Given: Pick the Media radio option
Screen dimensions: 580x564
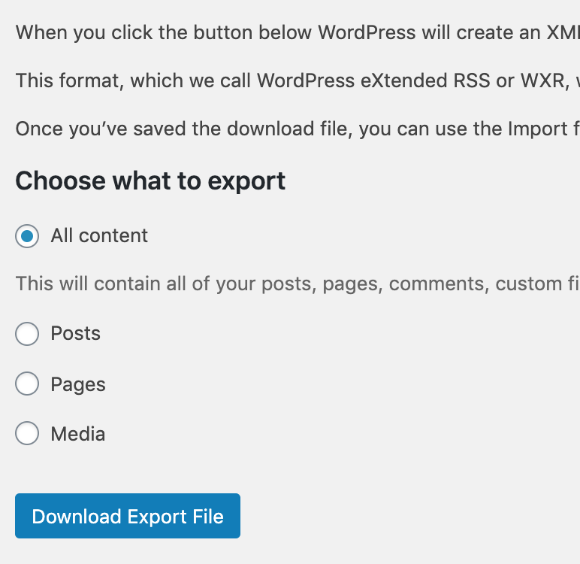Looking at the screenshot, I should [x=27, y=433].
